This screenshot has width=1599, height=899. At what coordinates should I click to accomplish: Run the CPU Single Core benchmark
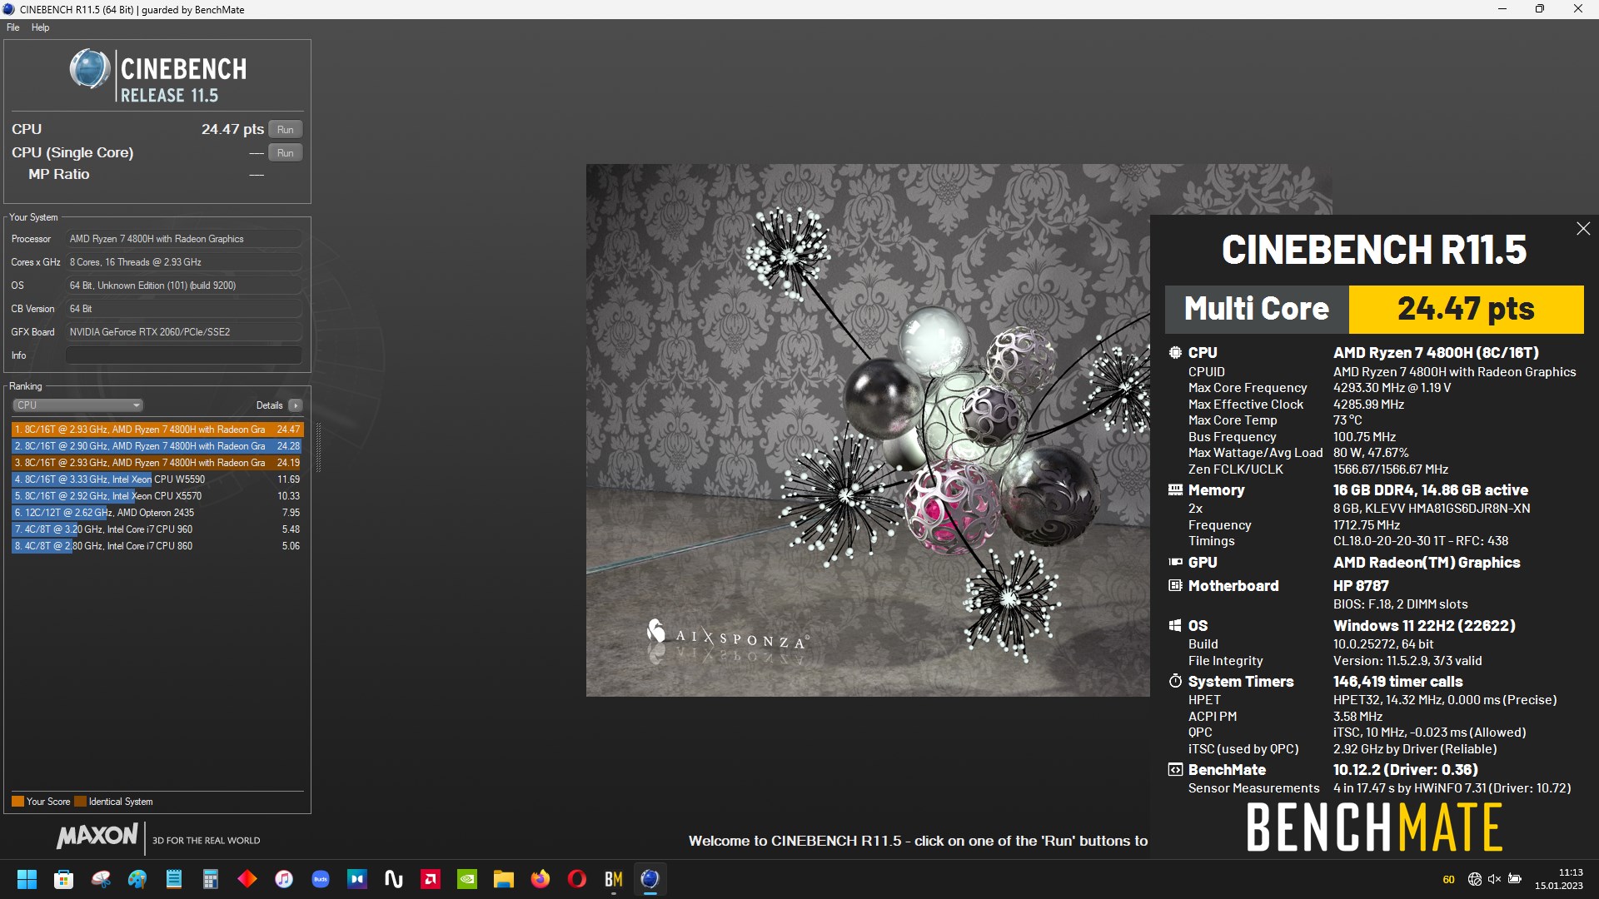click(x=285, y=153)
